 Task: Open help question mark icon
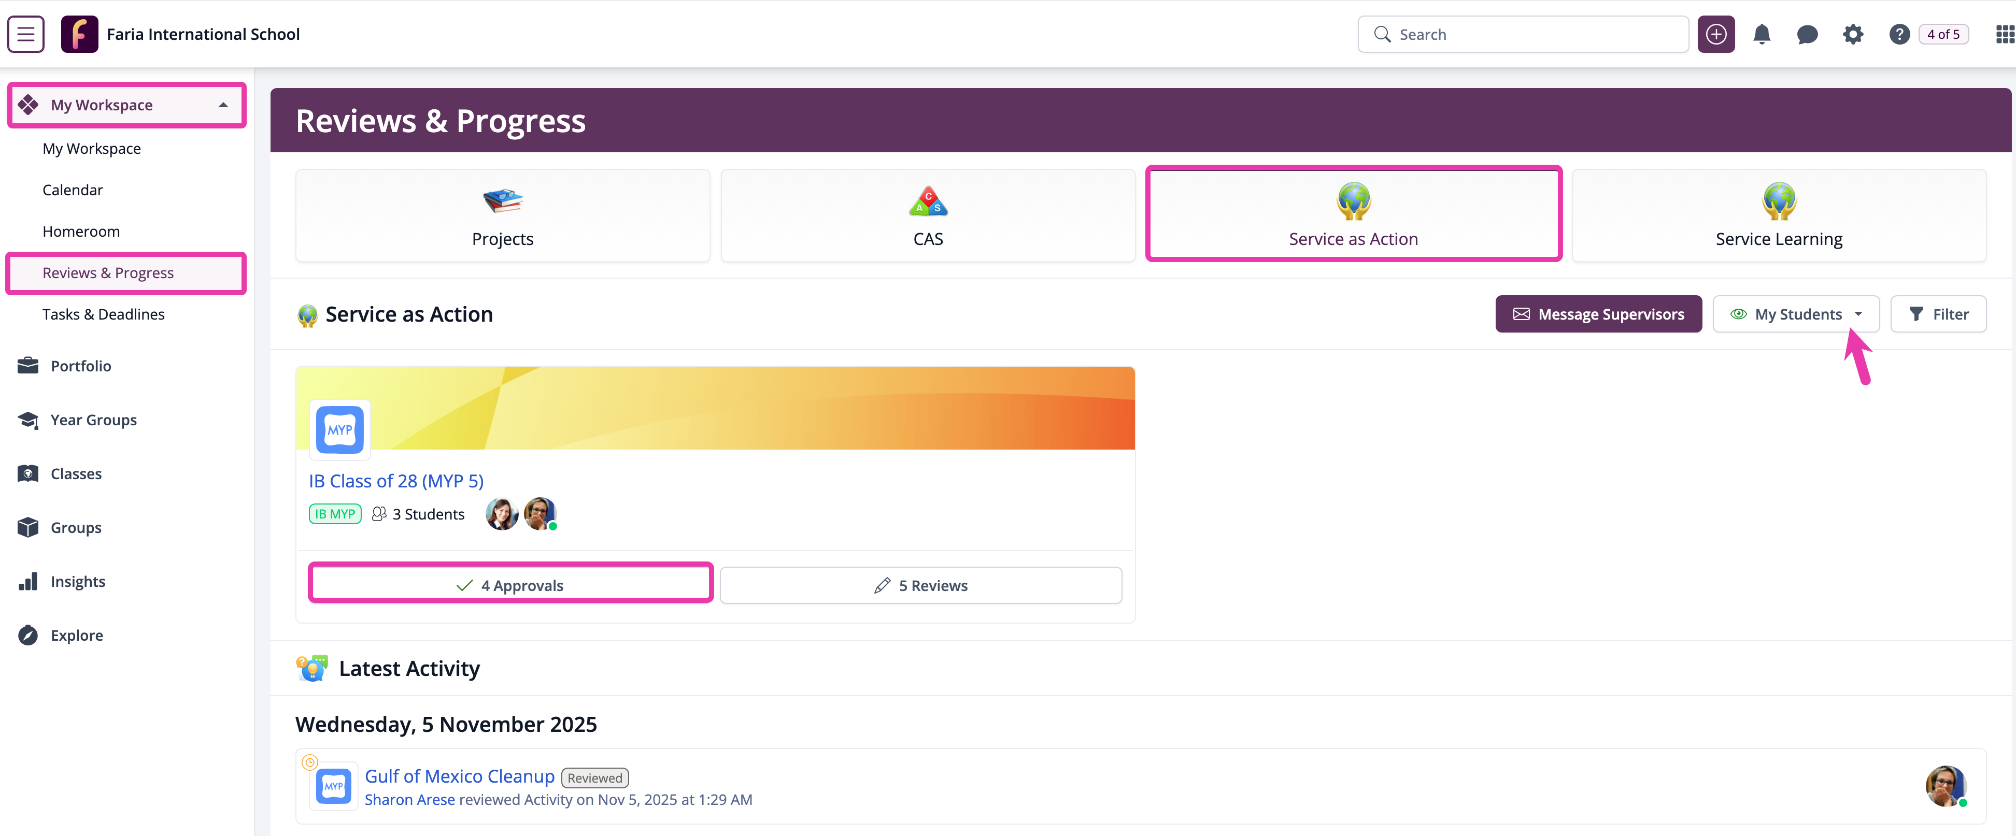(1898, 34)
